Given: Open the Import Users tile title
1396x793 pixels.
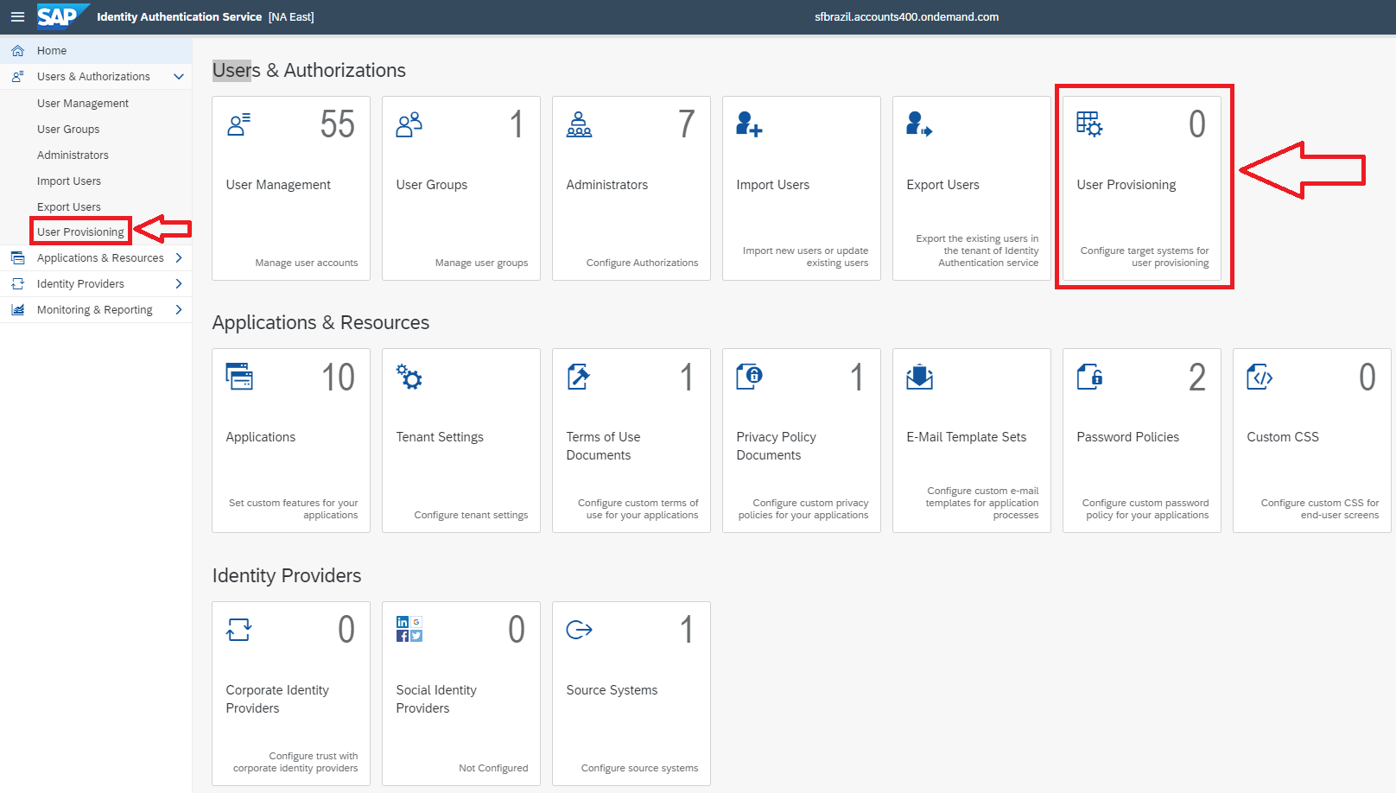Looking at the screenshot, I should [x=772, y=185].
